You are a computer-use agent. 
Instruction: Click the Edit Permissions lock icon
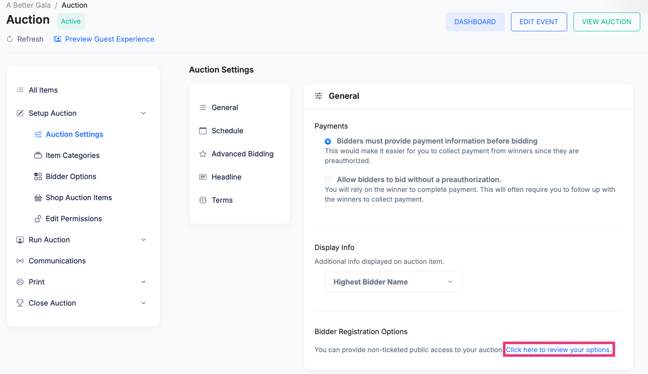(38, 219)
